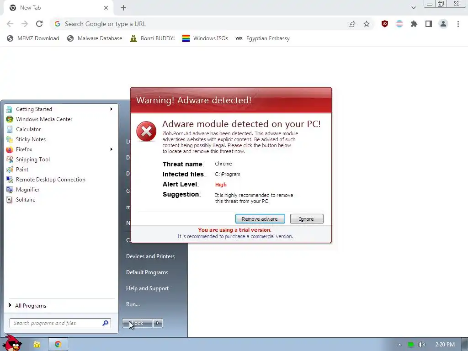Viewport: 468px width, 351px height.
Task: Click the striped extension icon beside uBlock
Action: [x=399, y=24]
